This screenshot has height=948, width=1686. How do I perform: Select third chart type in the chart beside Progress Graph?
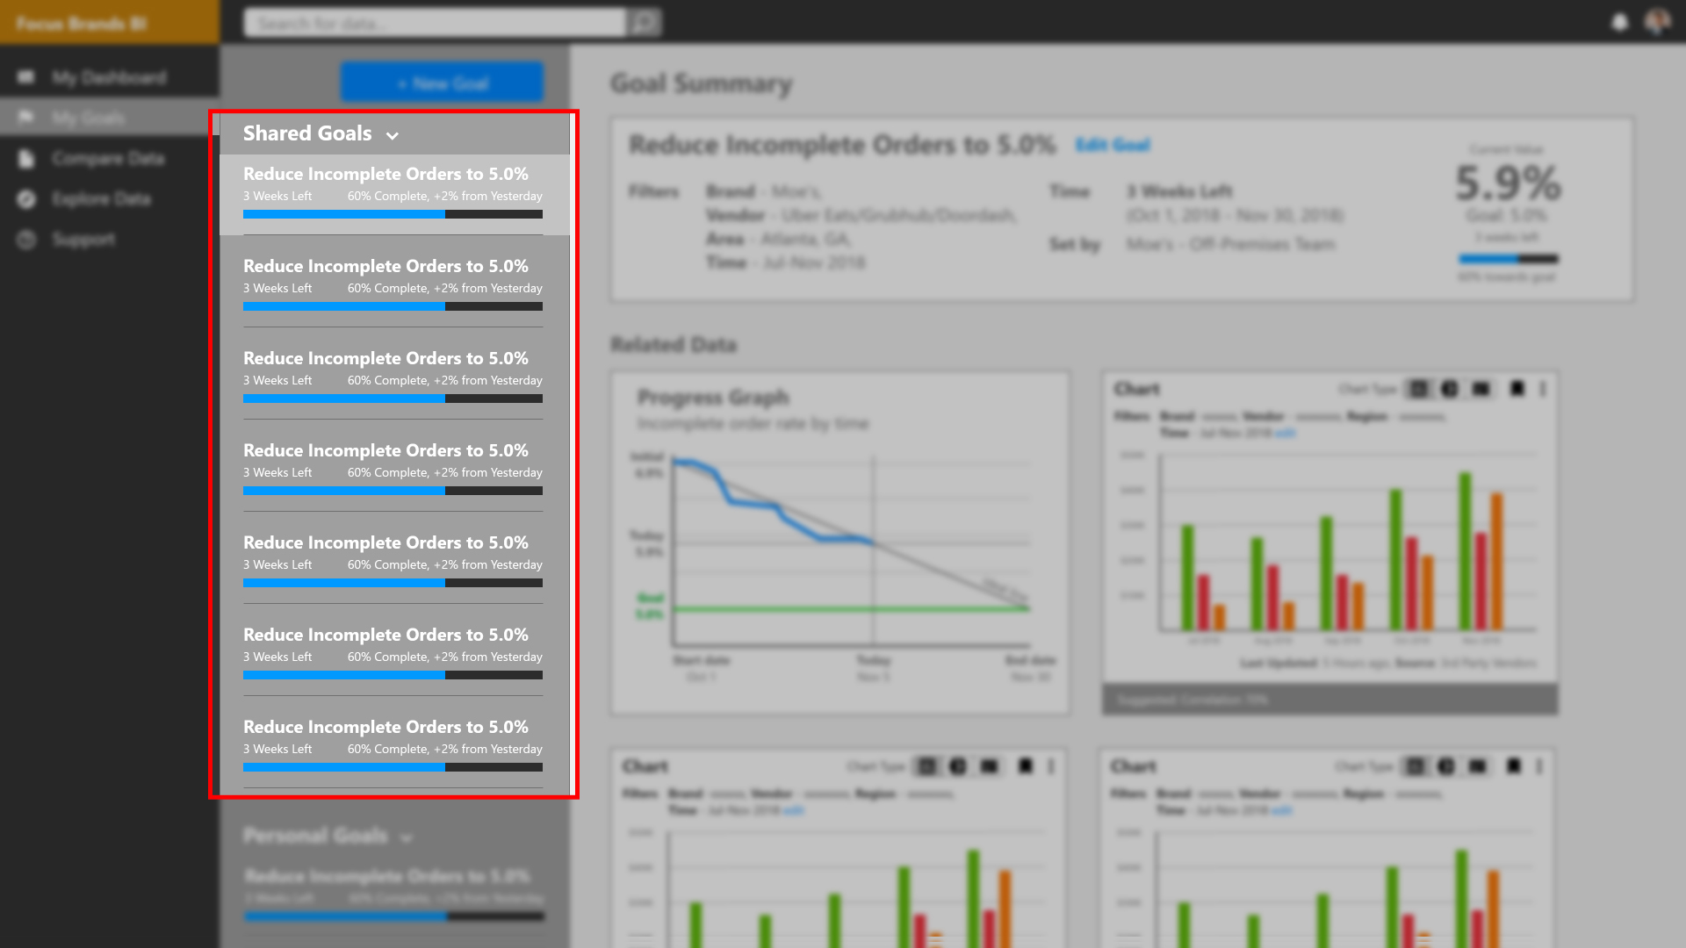[x=1481, y=389]
